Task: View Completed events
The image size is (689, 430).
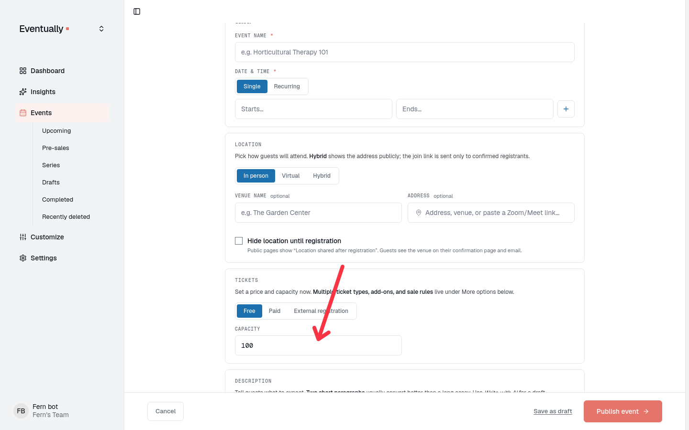Action: click(x=57, y=200)
